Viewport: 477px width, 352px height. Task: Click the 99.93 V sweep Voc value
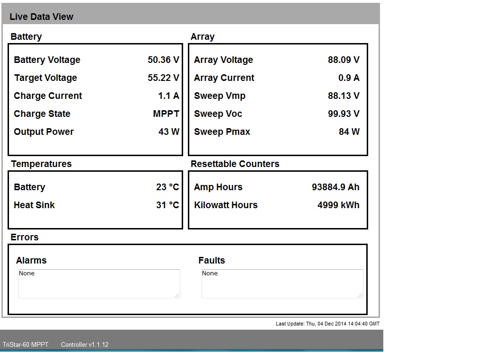coord(344,114)
